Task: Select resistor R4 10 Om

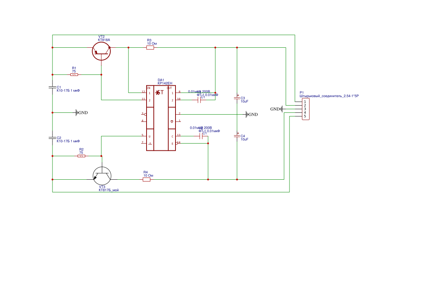Action: click(x=146, y=179)
